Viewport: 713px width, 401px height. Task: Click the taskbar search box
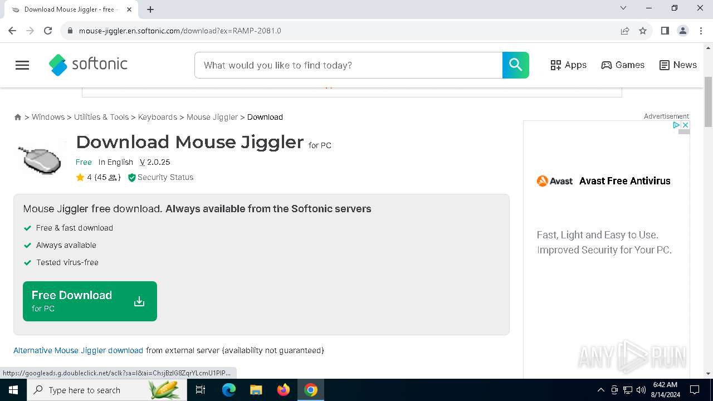click(x=107, y=390)
